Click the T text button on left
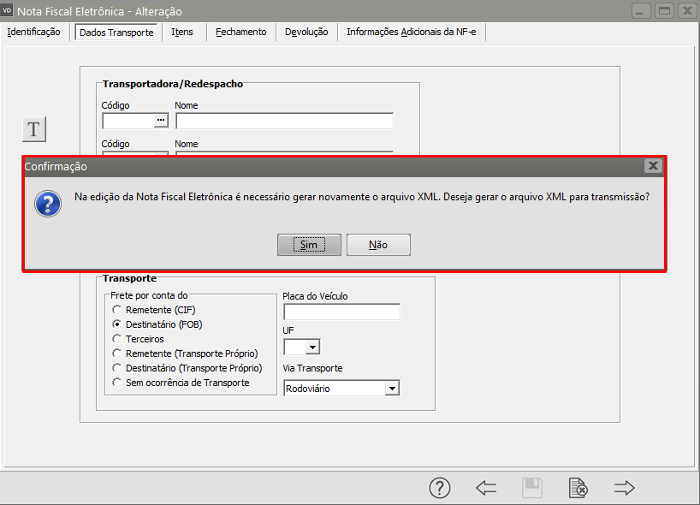700x505 pixels. pos(34,129)
